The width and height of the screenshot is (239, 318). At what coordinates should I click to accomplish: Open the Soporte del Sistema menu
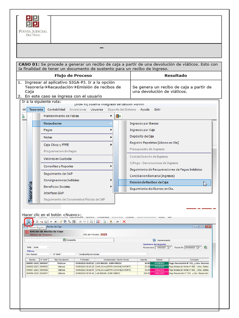click(122, 110)
